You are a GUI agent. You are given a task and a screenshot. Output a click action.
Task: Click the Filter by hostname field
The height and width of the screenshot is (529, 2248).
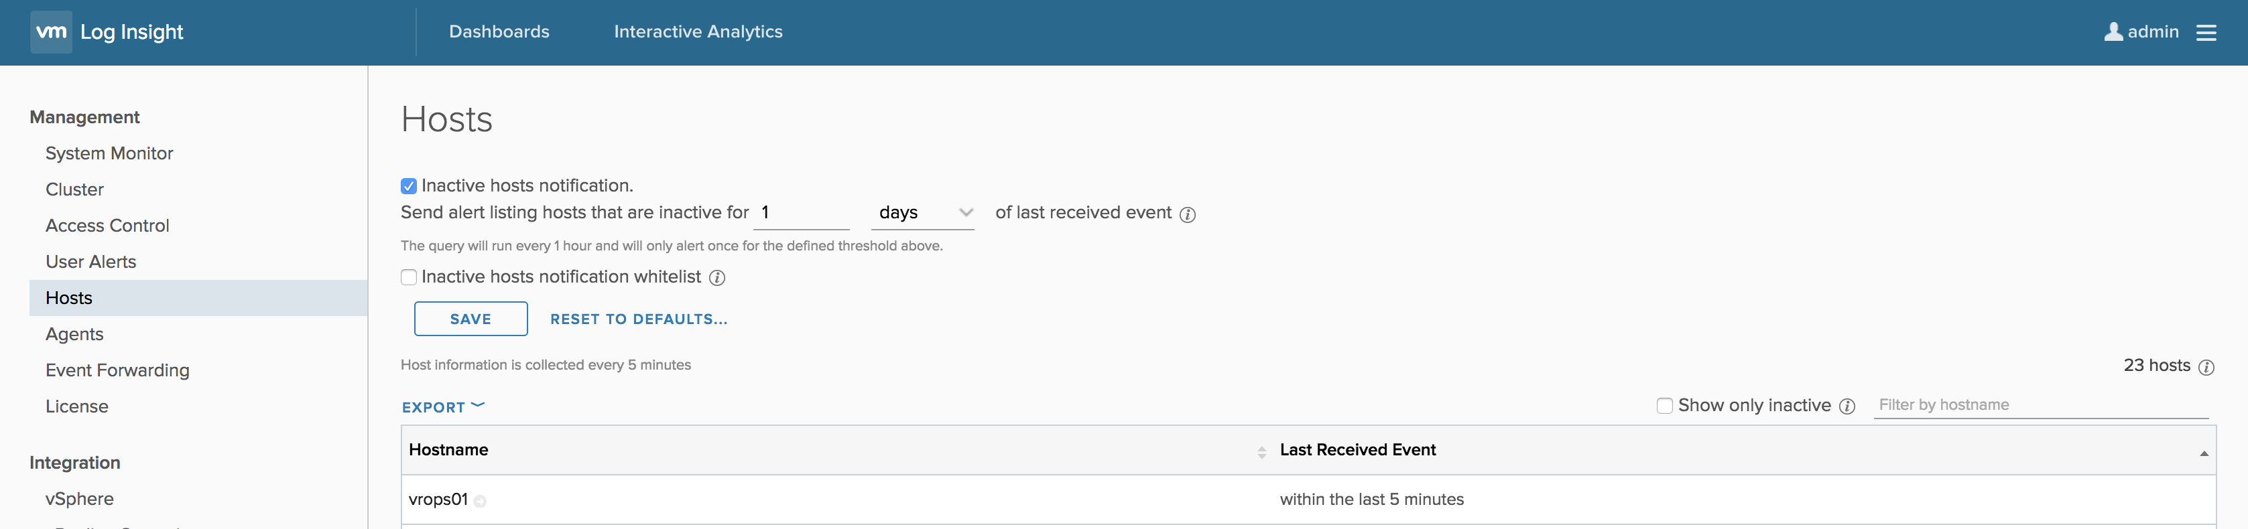[x=2040, y=404]
